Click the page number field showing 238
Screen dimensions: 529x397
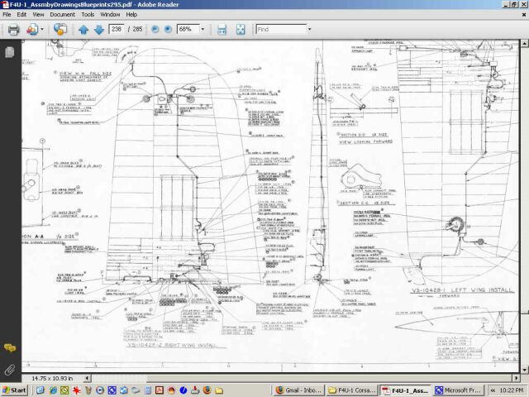pos(117,30)
